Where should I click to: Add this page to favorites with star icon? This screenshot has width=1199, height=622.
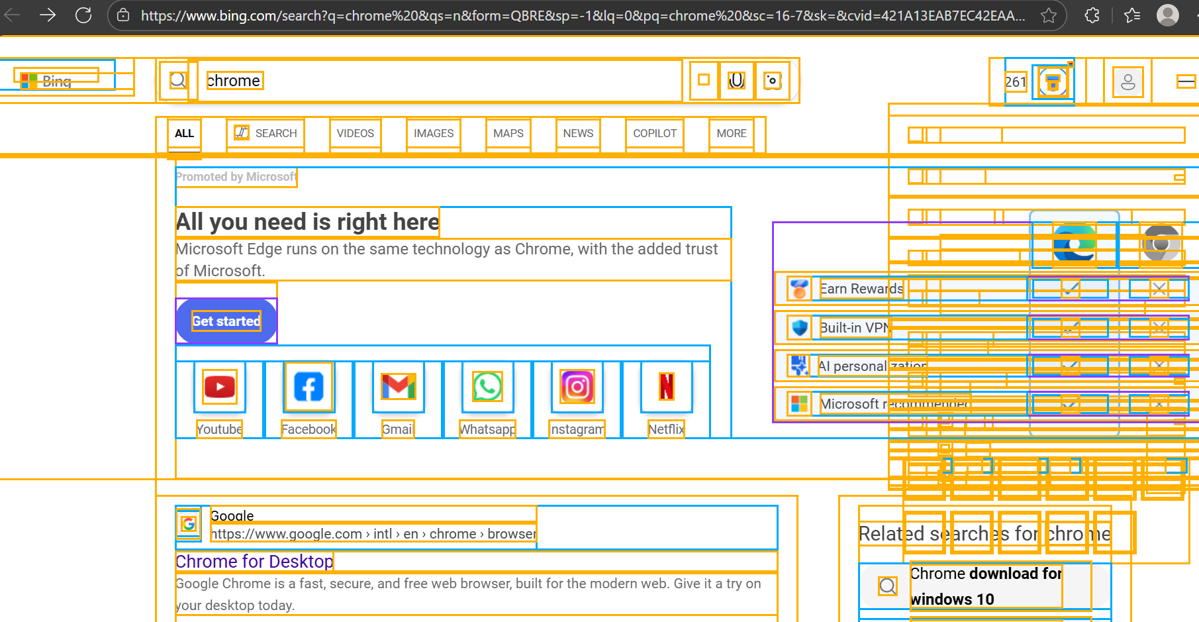click(x=1049, y=15)
